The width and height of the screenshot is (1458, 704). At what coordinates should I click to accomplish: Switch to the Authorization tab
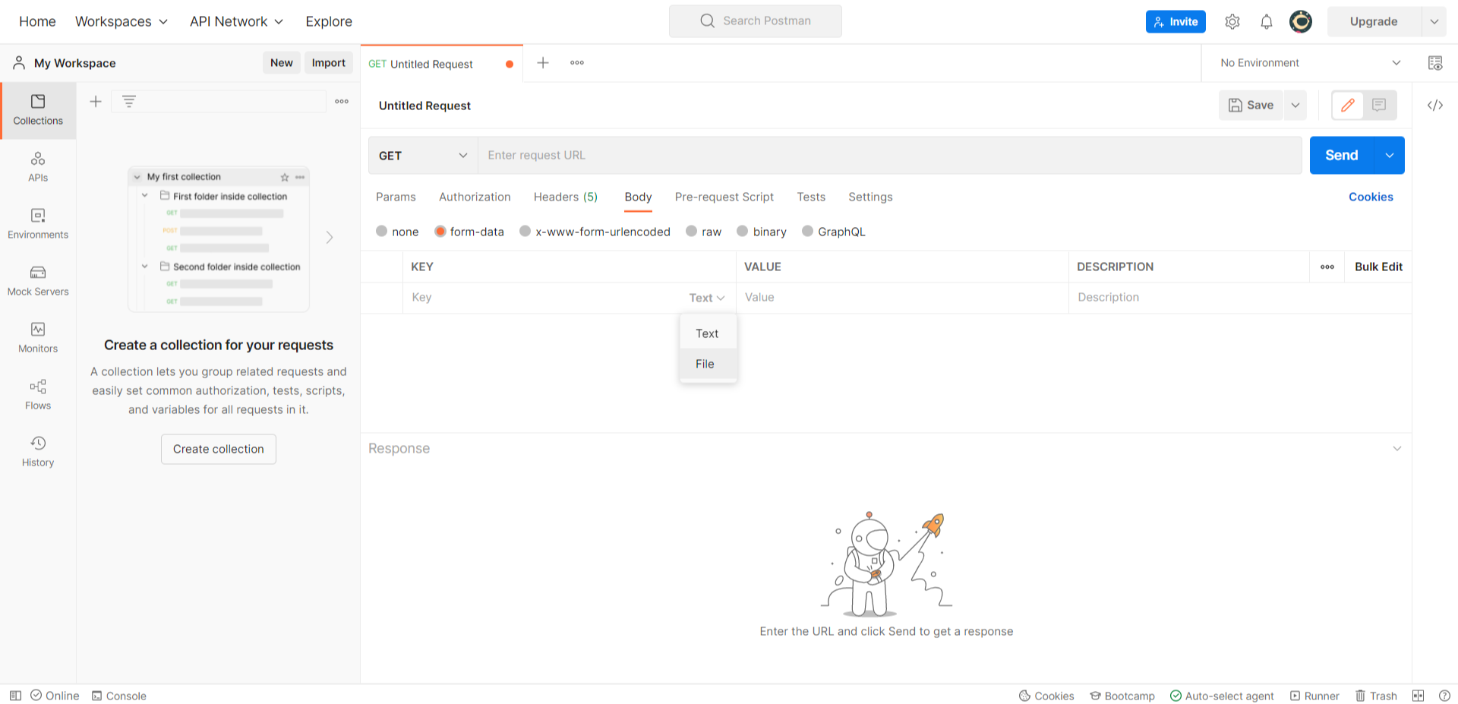click(475, 197)
